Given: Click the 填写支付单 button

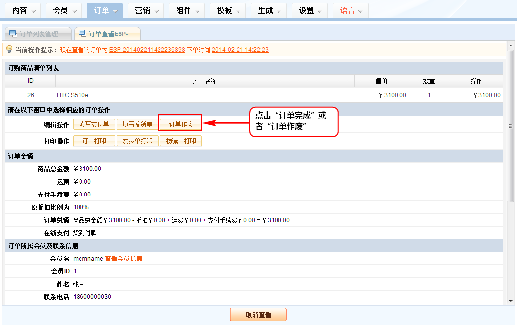Looking at the screenshot, I should 94,125.
